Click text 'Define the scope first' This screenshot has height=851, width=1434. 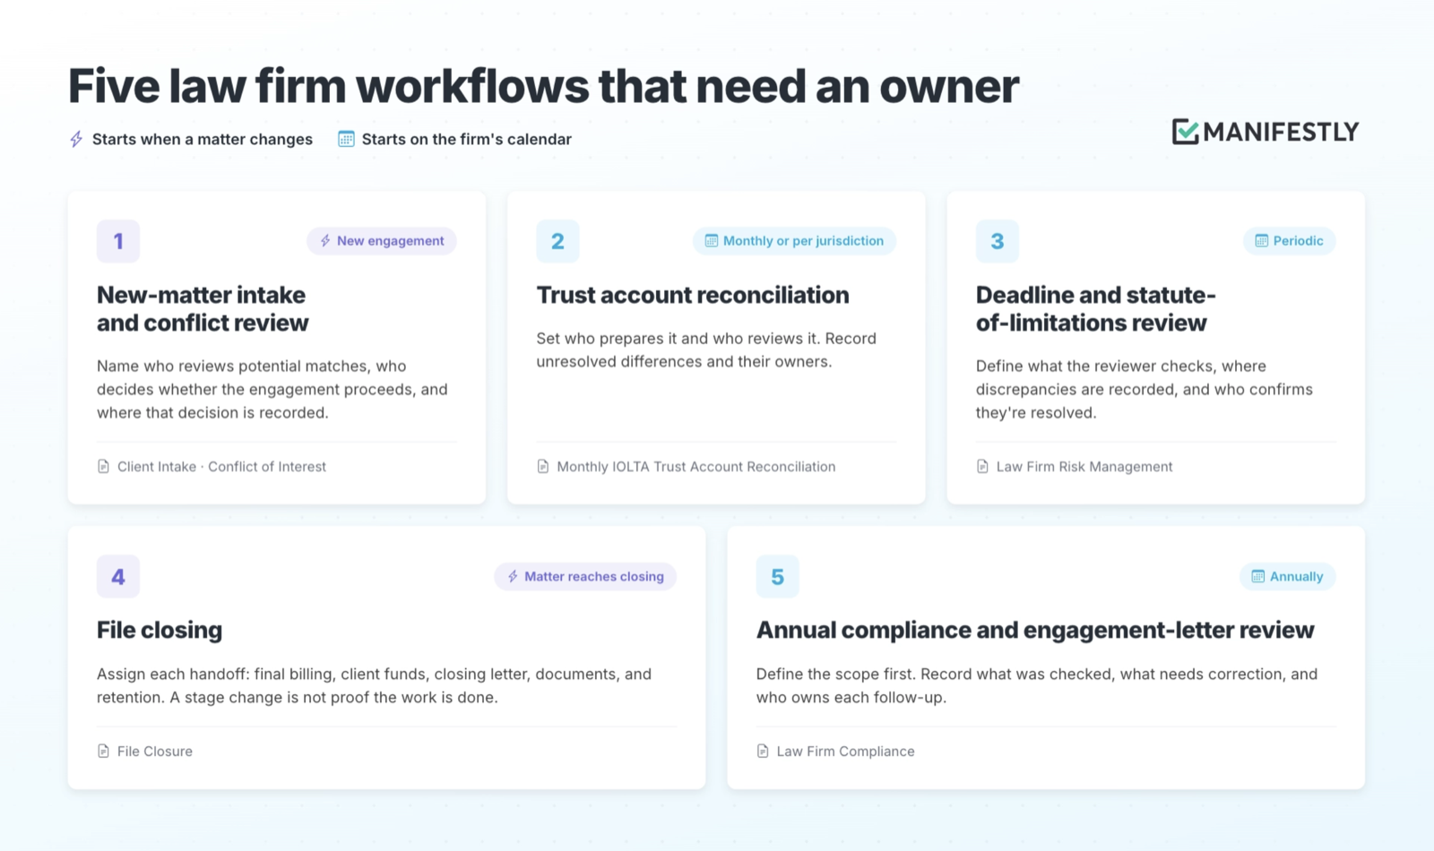836,675
